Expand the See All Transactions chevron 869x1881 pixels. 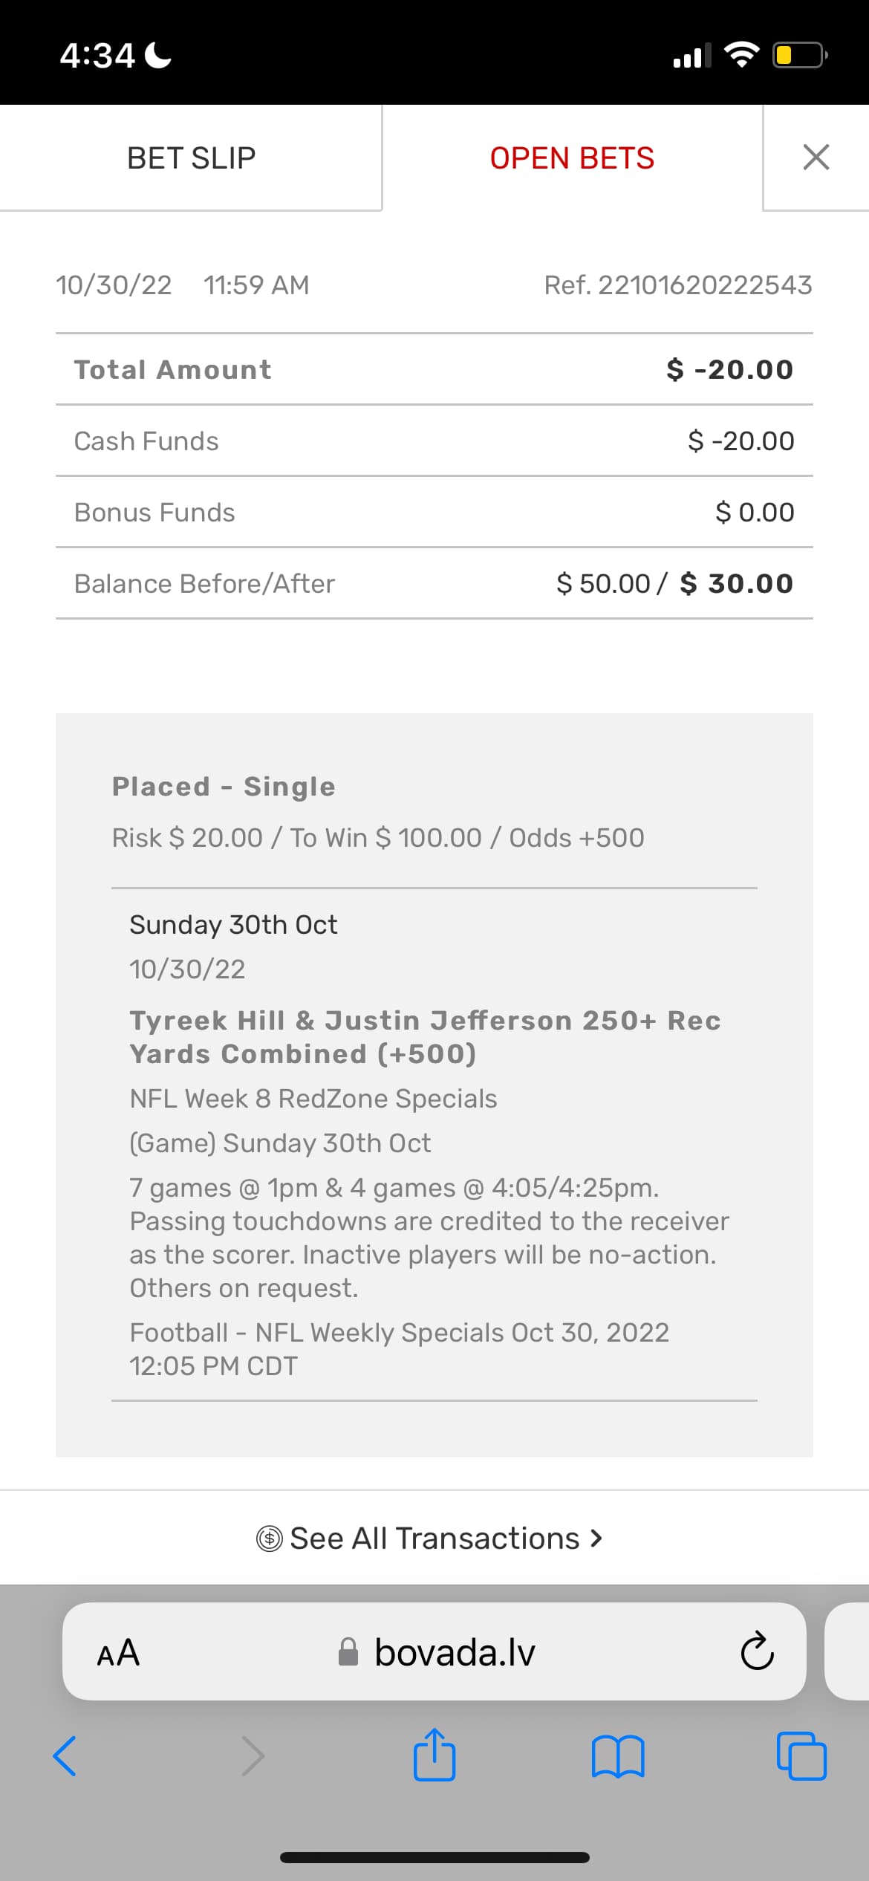tap(596, 1538)
